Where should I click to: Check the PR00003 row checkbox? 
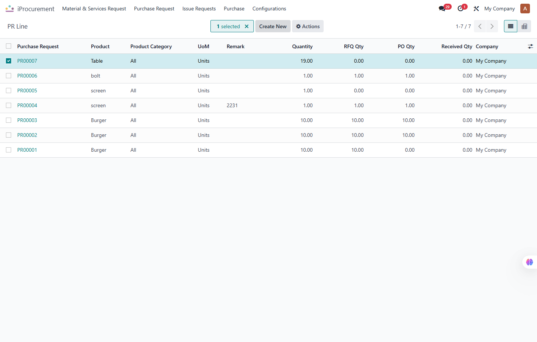[9, 120]
